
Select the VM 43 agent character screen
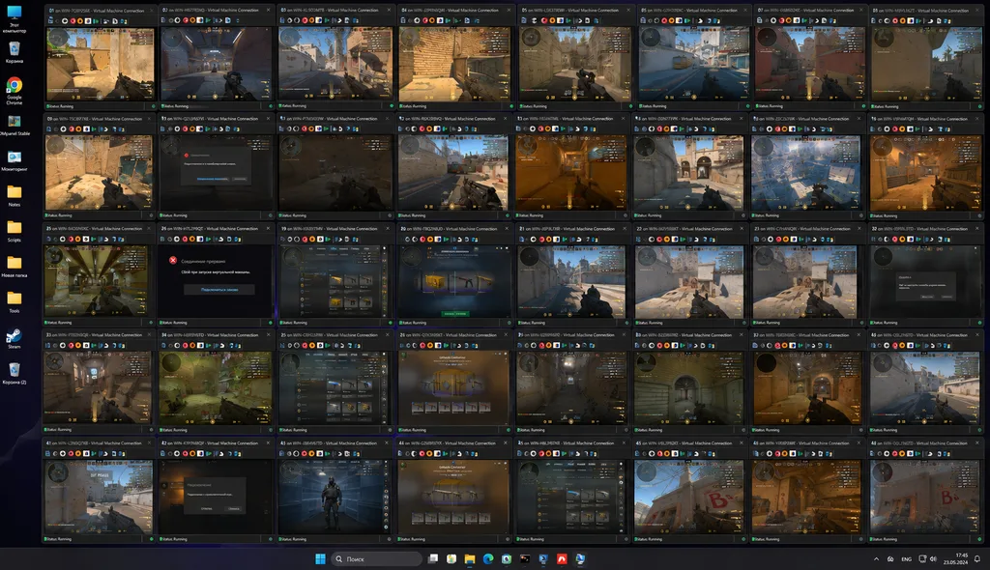coord(335,497)
